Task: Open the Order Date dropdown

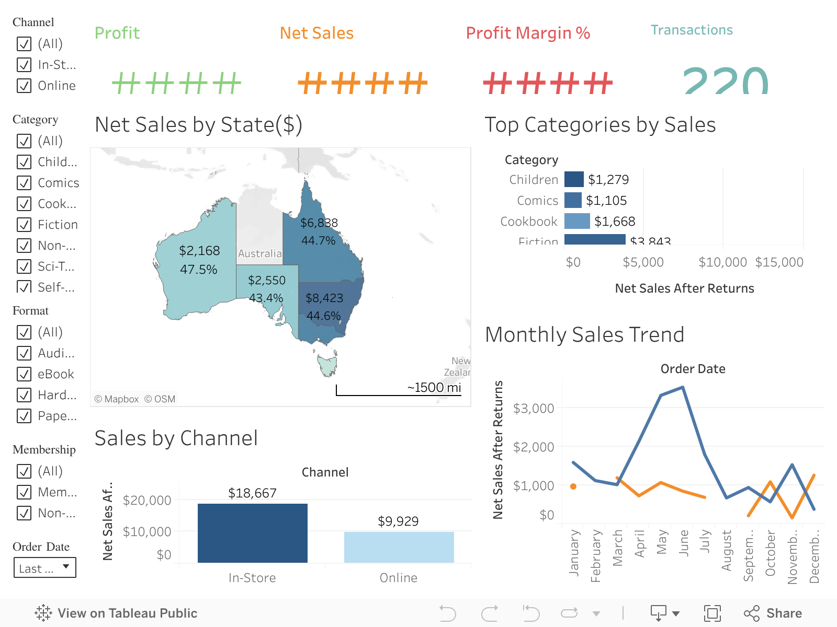Action: tap(45, 568)
